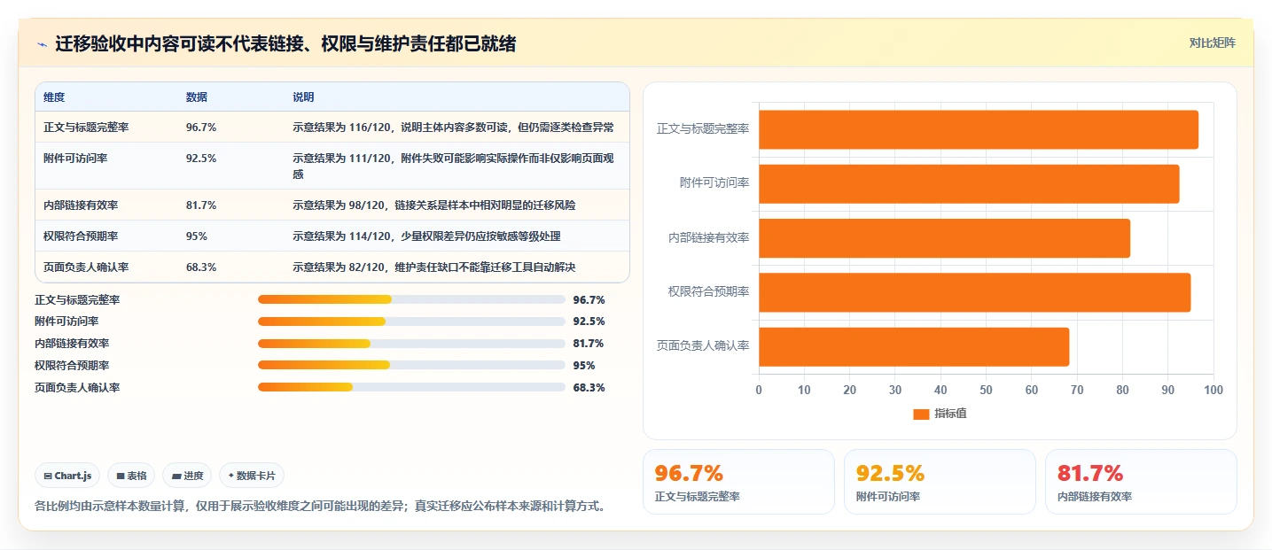The height and width of the screenshot is (550, 1272).
Task: Click the footnote about 示意样本数量
Action: tap(320, 507)
